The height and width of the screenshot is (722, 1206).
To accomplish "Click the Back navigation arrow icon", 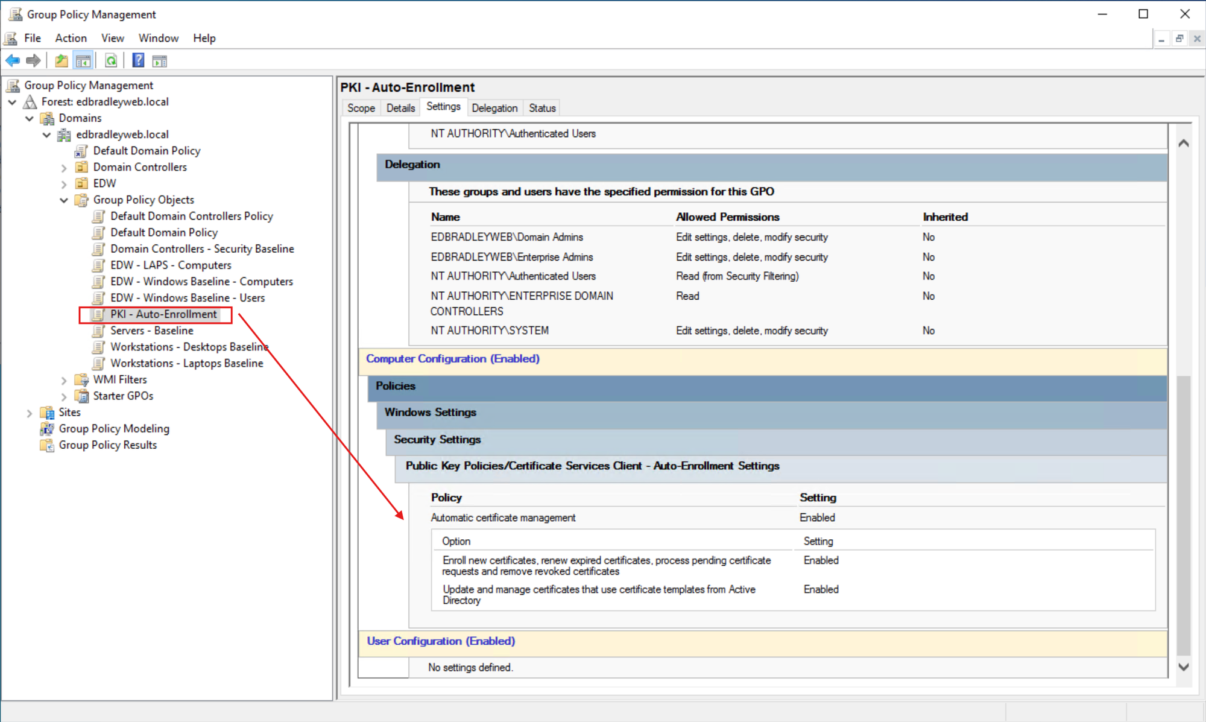I will coord(12,60).
